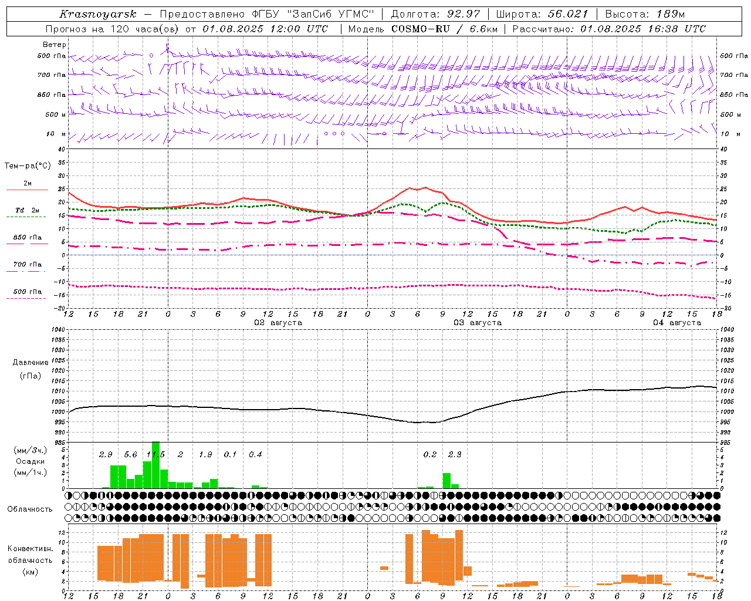751x601 pixels.
Task: Click the '(мм/1ч.)' precipitation unit label
Action: click(30, 472)
